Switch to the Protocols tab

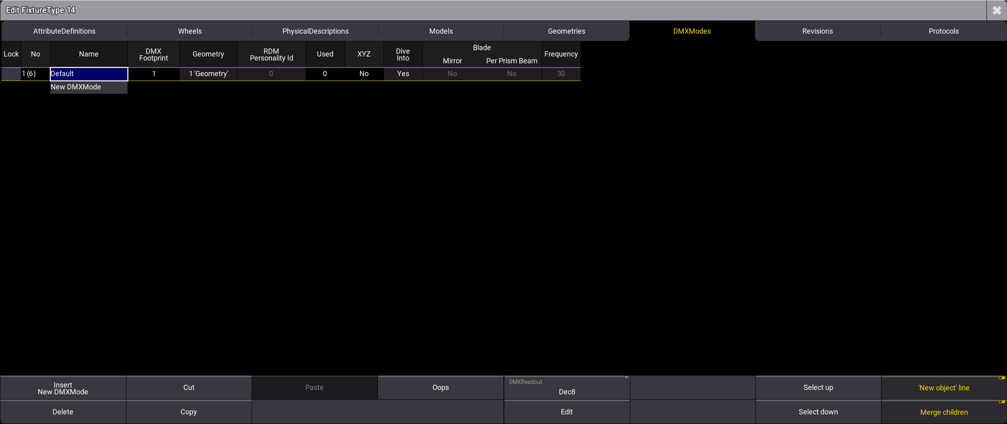943,31
